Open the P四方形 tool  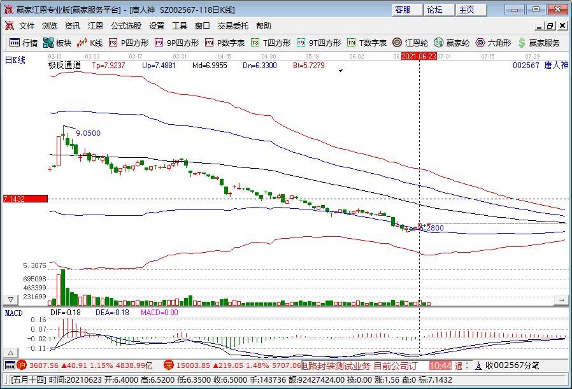coord(129,43)
